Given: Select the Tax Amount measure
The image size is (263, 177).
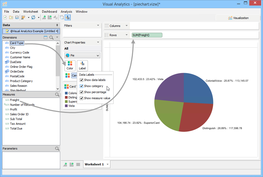Looking at the screenshot, I should click(18, 124).
